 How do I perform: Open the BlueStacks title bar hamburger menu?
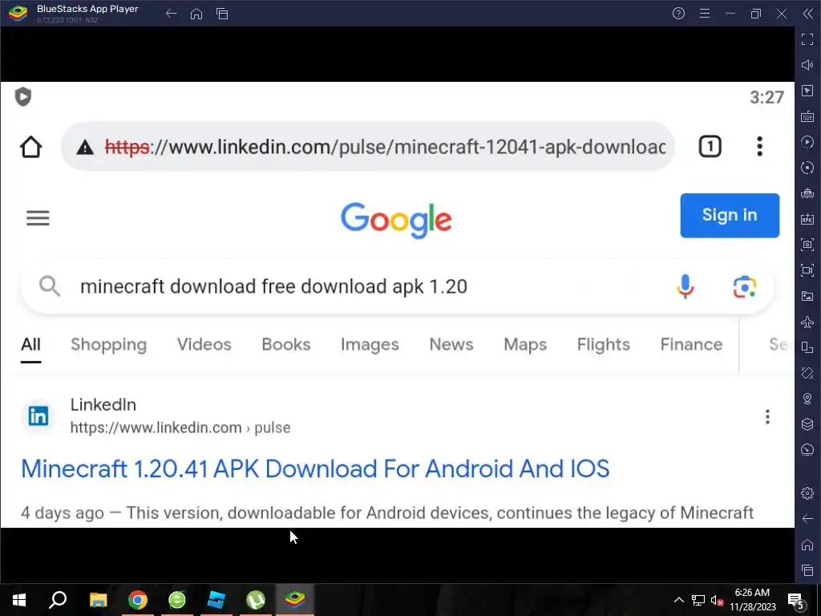pos(705,14)
